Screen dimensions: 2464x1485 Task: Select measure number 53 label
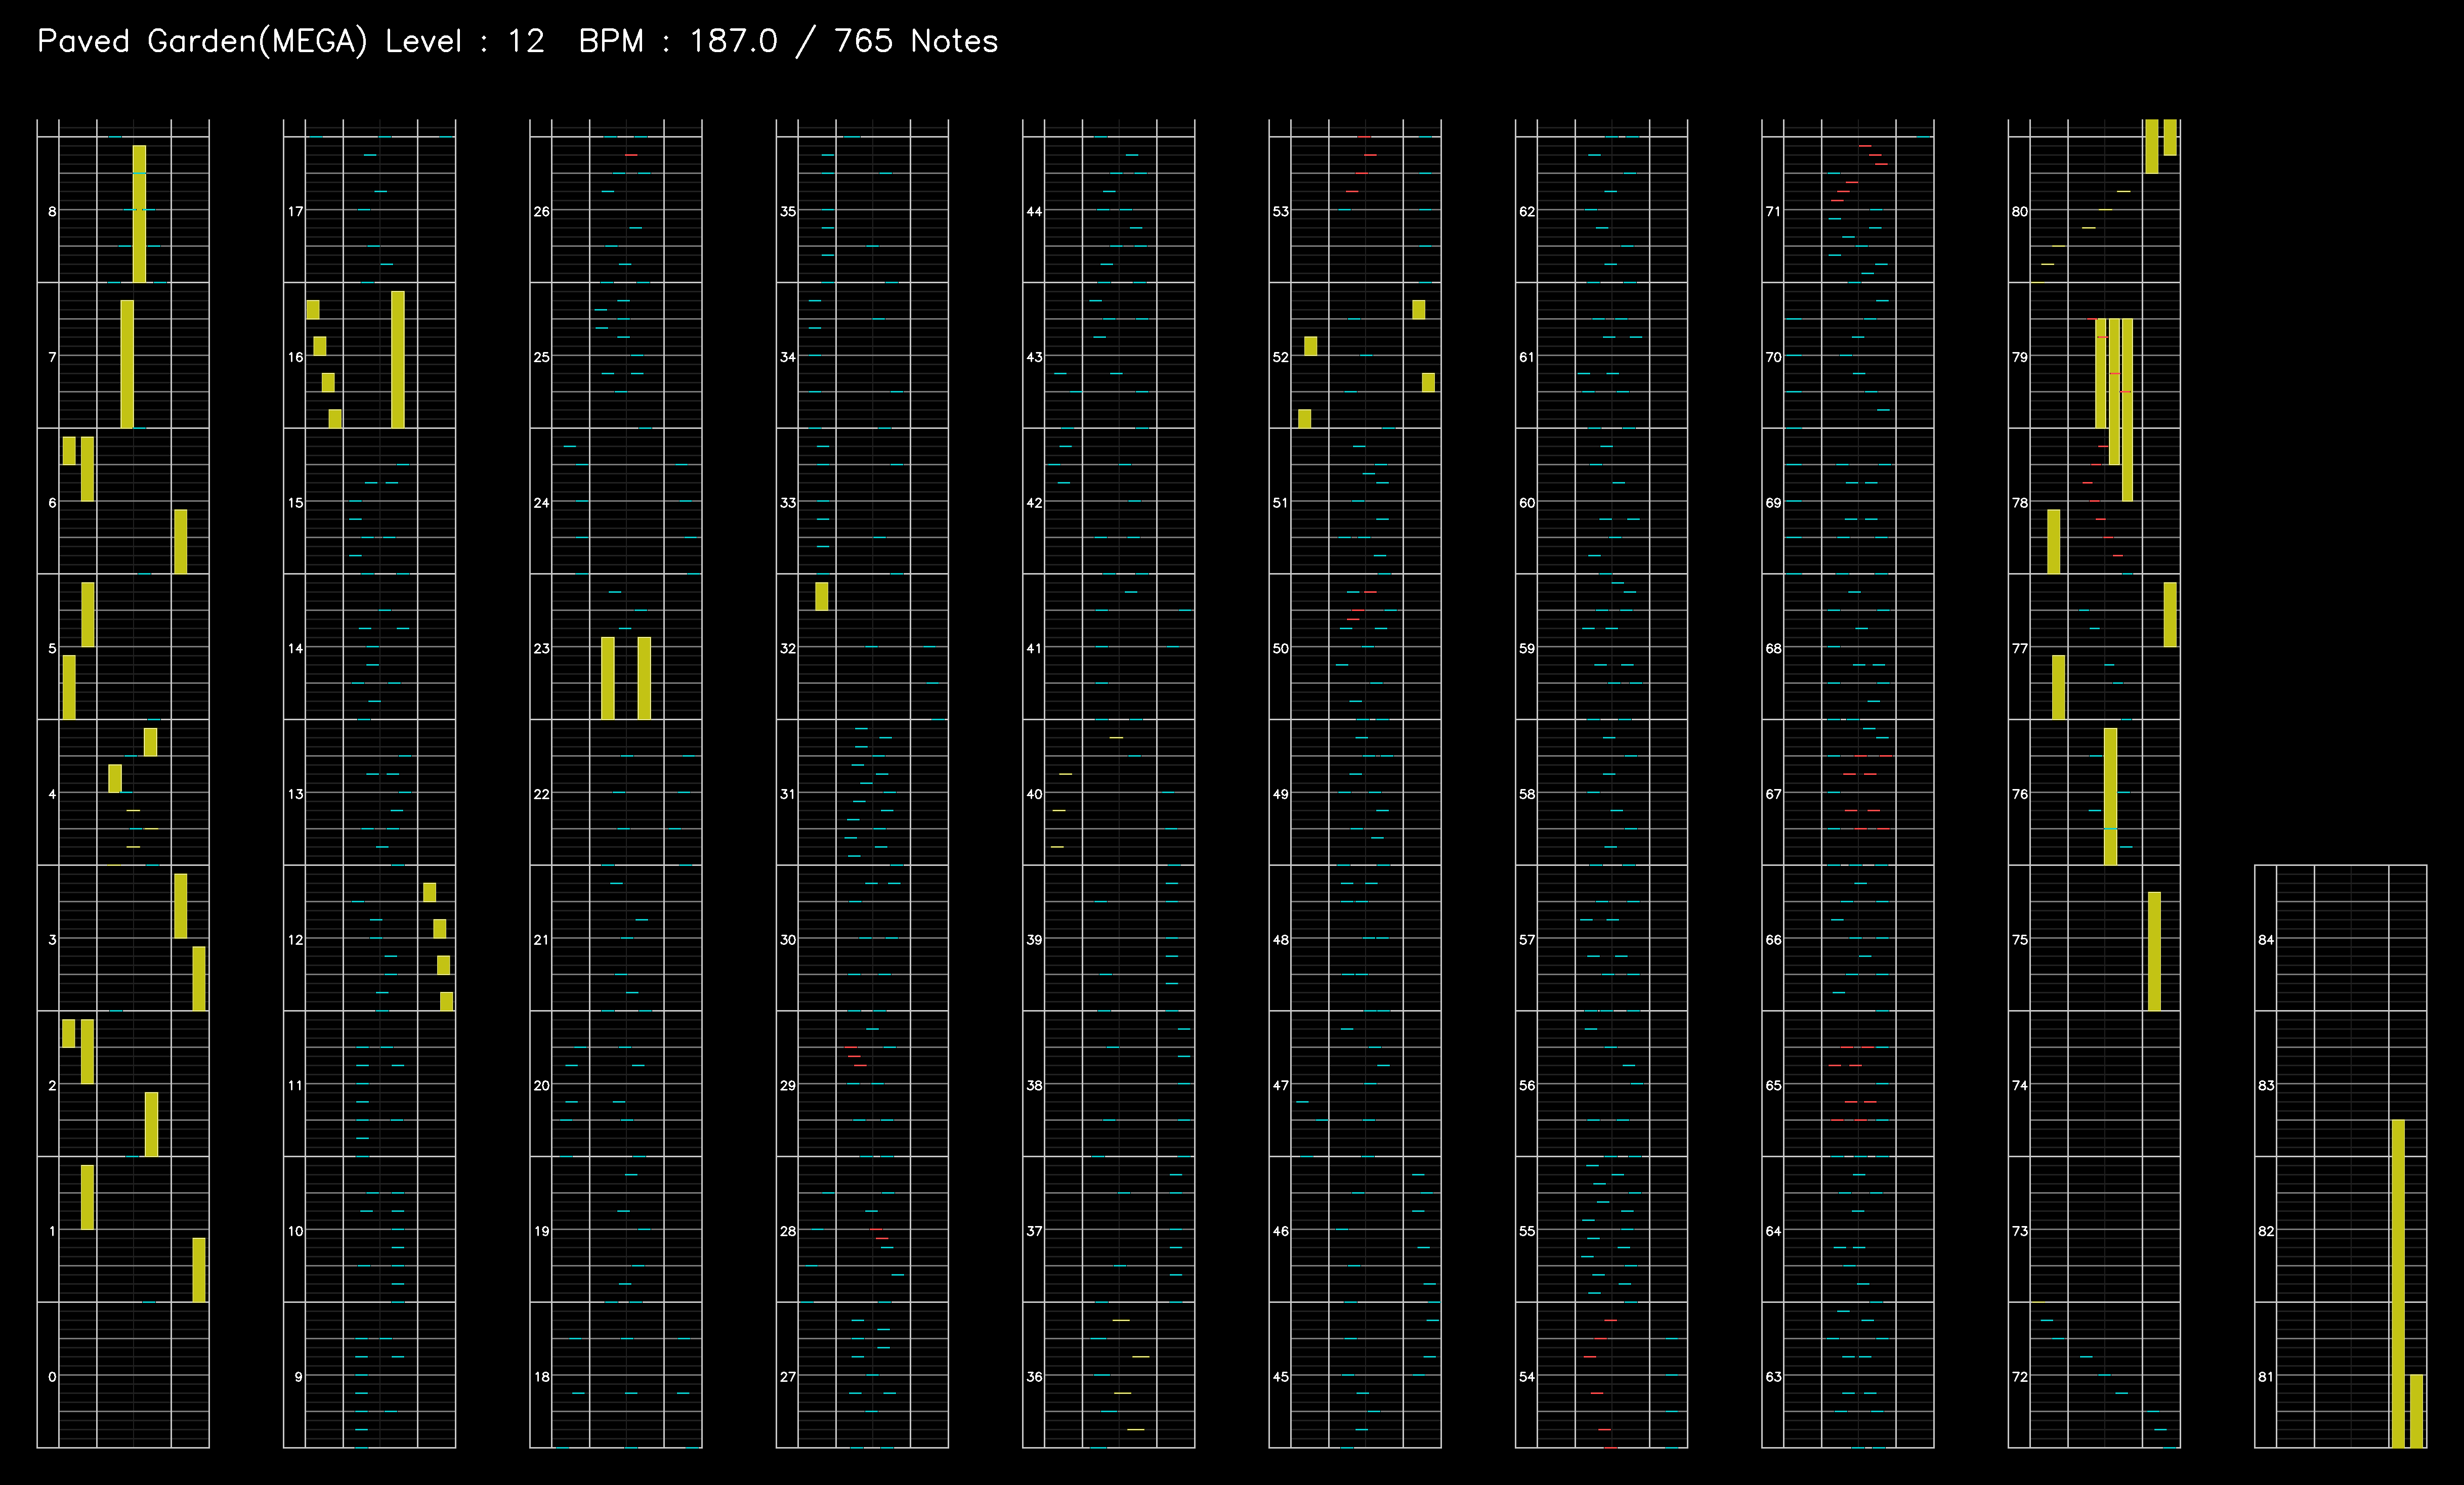coord(1280,211)
